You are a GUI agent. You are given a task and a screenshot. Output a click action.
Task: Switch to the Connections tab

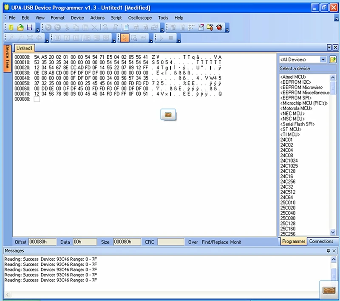(x=321, y=241)
